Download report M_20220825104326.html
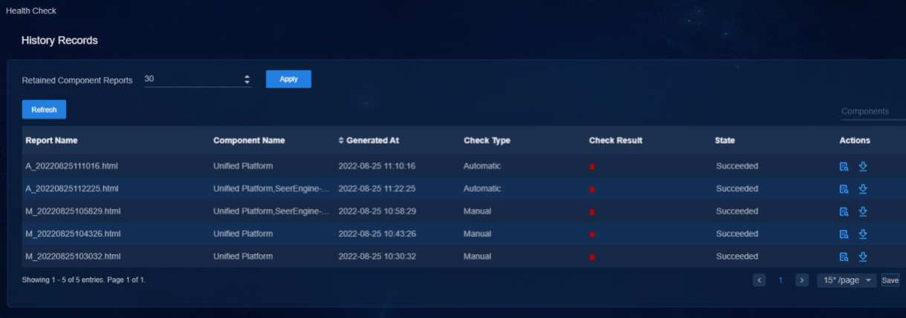The height and width of the screenshot is (318, 906). [x=863, y=233]
